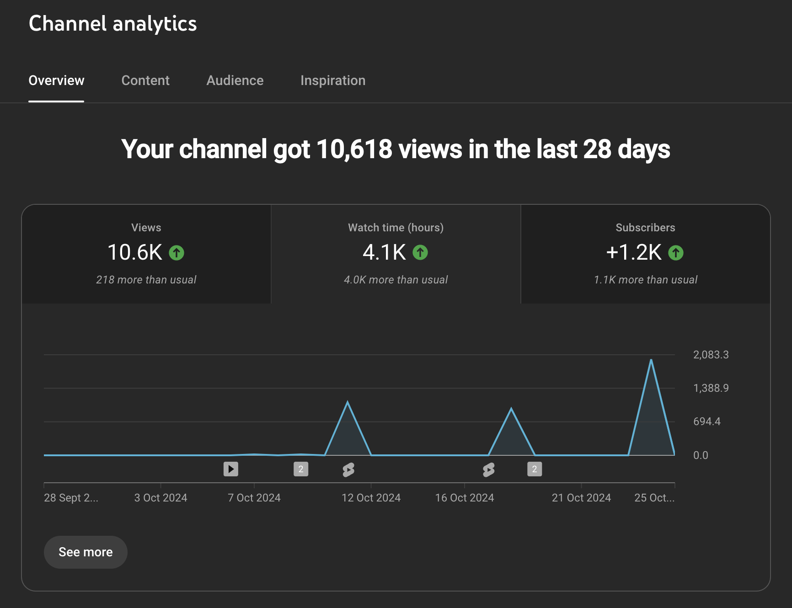Open the Audience tab
792x608 pixels.
coord(235,80)
